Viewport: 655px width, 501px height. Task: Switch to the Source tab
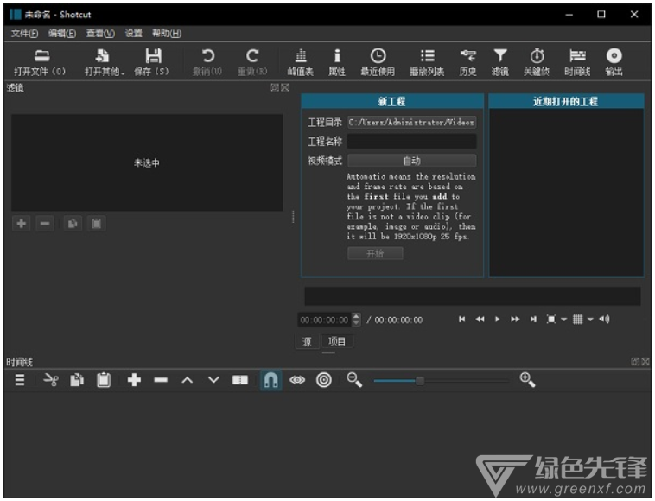pyautogui.click(x=307, y=341)
